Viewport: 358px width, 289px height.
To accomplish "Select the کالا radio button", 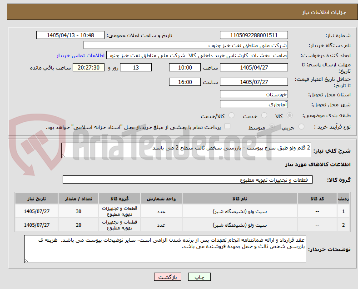I will (289, 115).
